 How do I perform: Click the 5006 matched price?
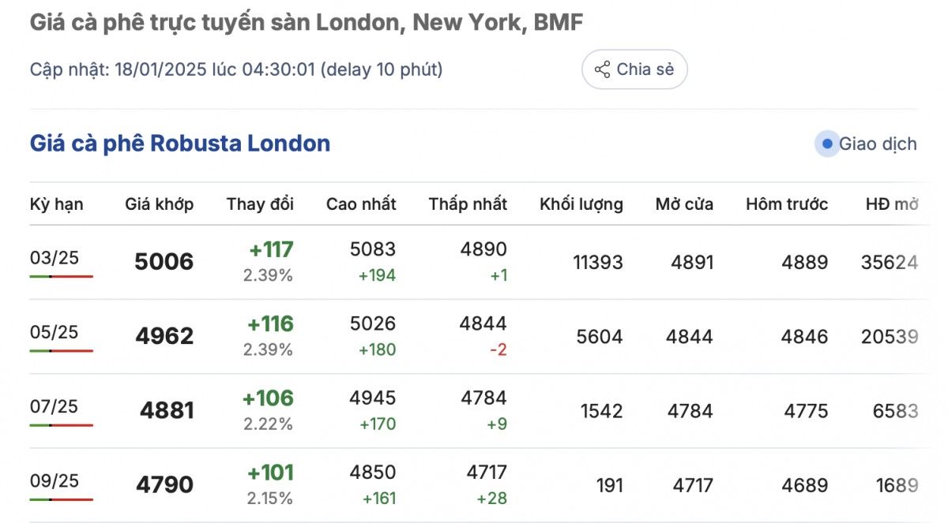(164, 262)
